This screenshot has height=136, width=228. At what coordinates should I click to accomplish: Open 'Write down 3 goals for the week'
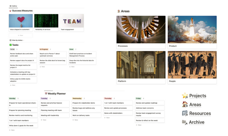(x=23, y=126)
